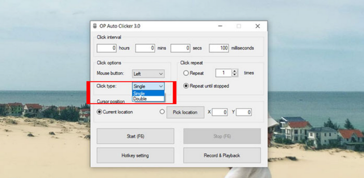Collapse the Click type combo box
Screen dimensions: 364x178
click(x=148, y=86)
